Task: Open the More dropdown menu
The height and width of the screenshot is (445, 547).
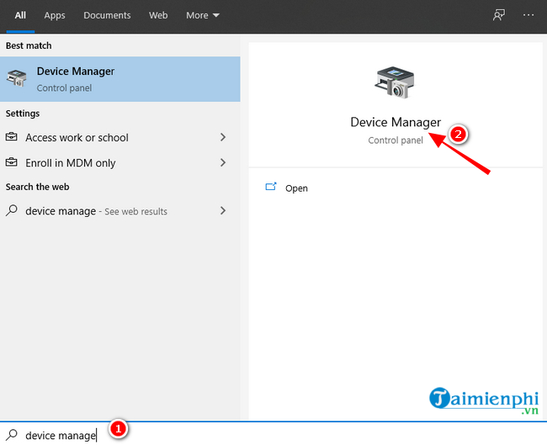Action: coord(203,15)
